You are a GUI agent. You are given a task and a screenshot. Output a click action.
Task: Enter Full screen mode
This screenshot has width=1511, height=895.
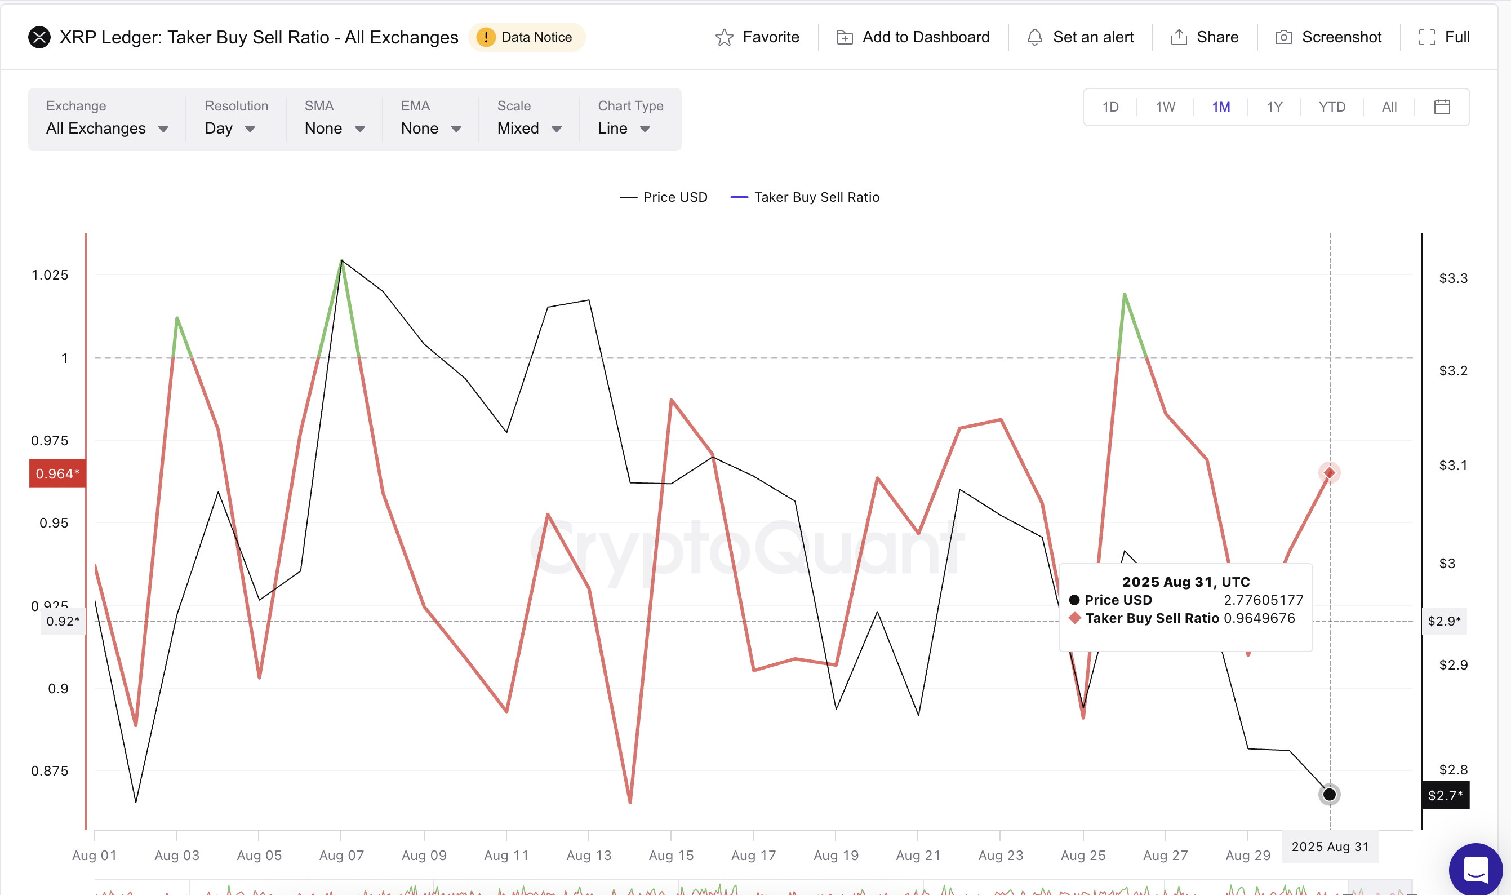click(1427, 37)
